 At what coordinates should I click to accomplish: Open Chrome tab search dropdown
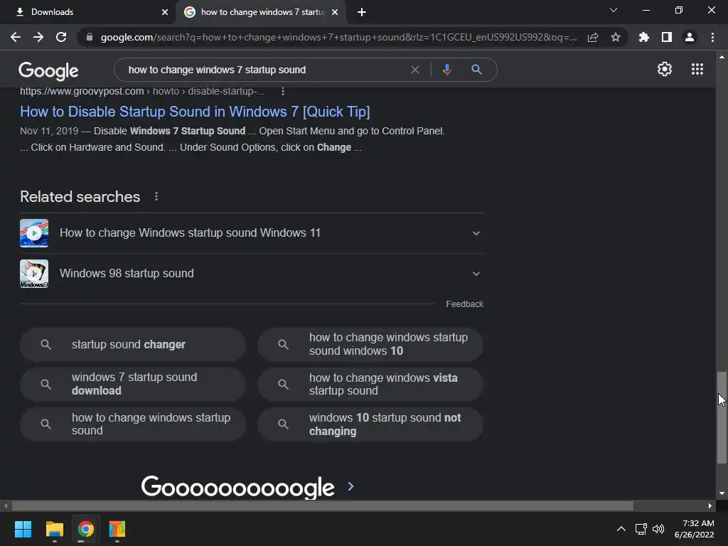(614, 10)
